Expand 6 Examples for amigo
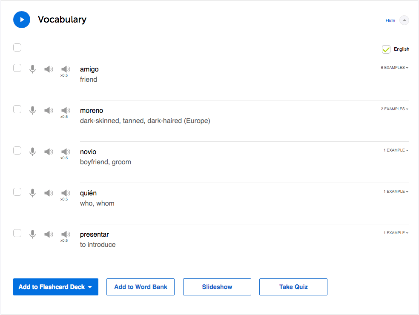 coord(394,68)
